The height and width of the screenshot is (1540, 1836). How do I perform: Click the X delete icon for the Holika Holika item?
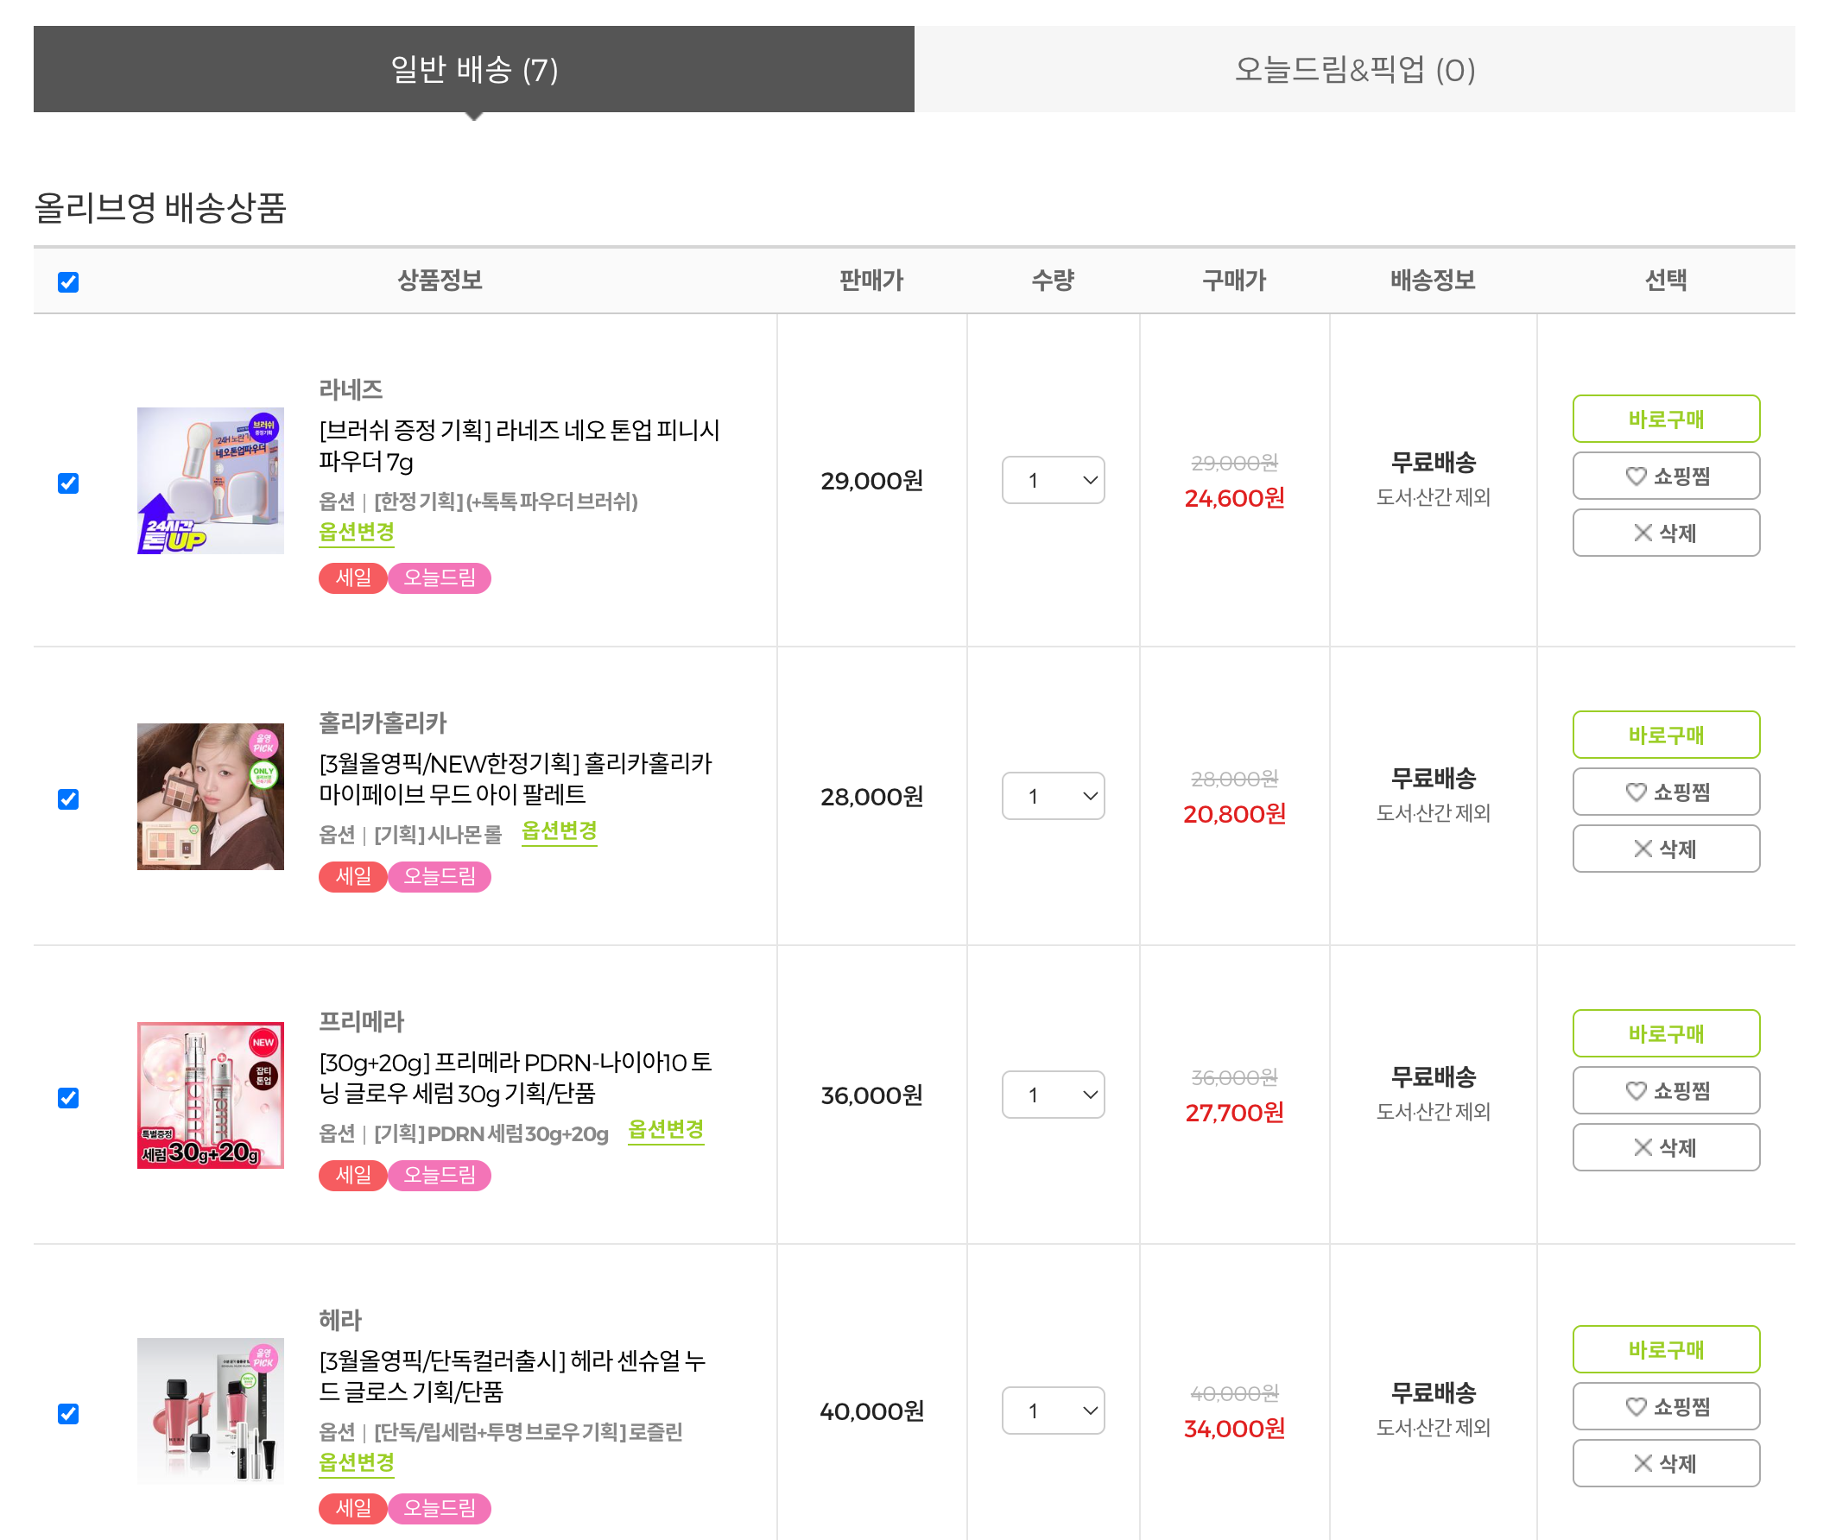[1642, 848]
